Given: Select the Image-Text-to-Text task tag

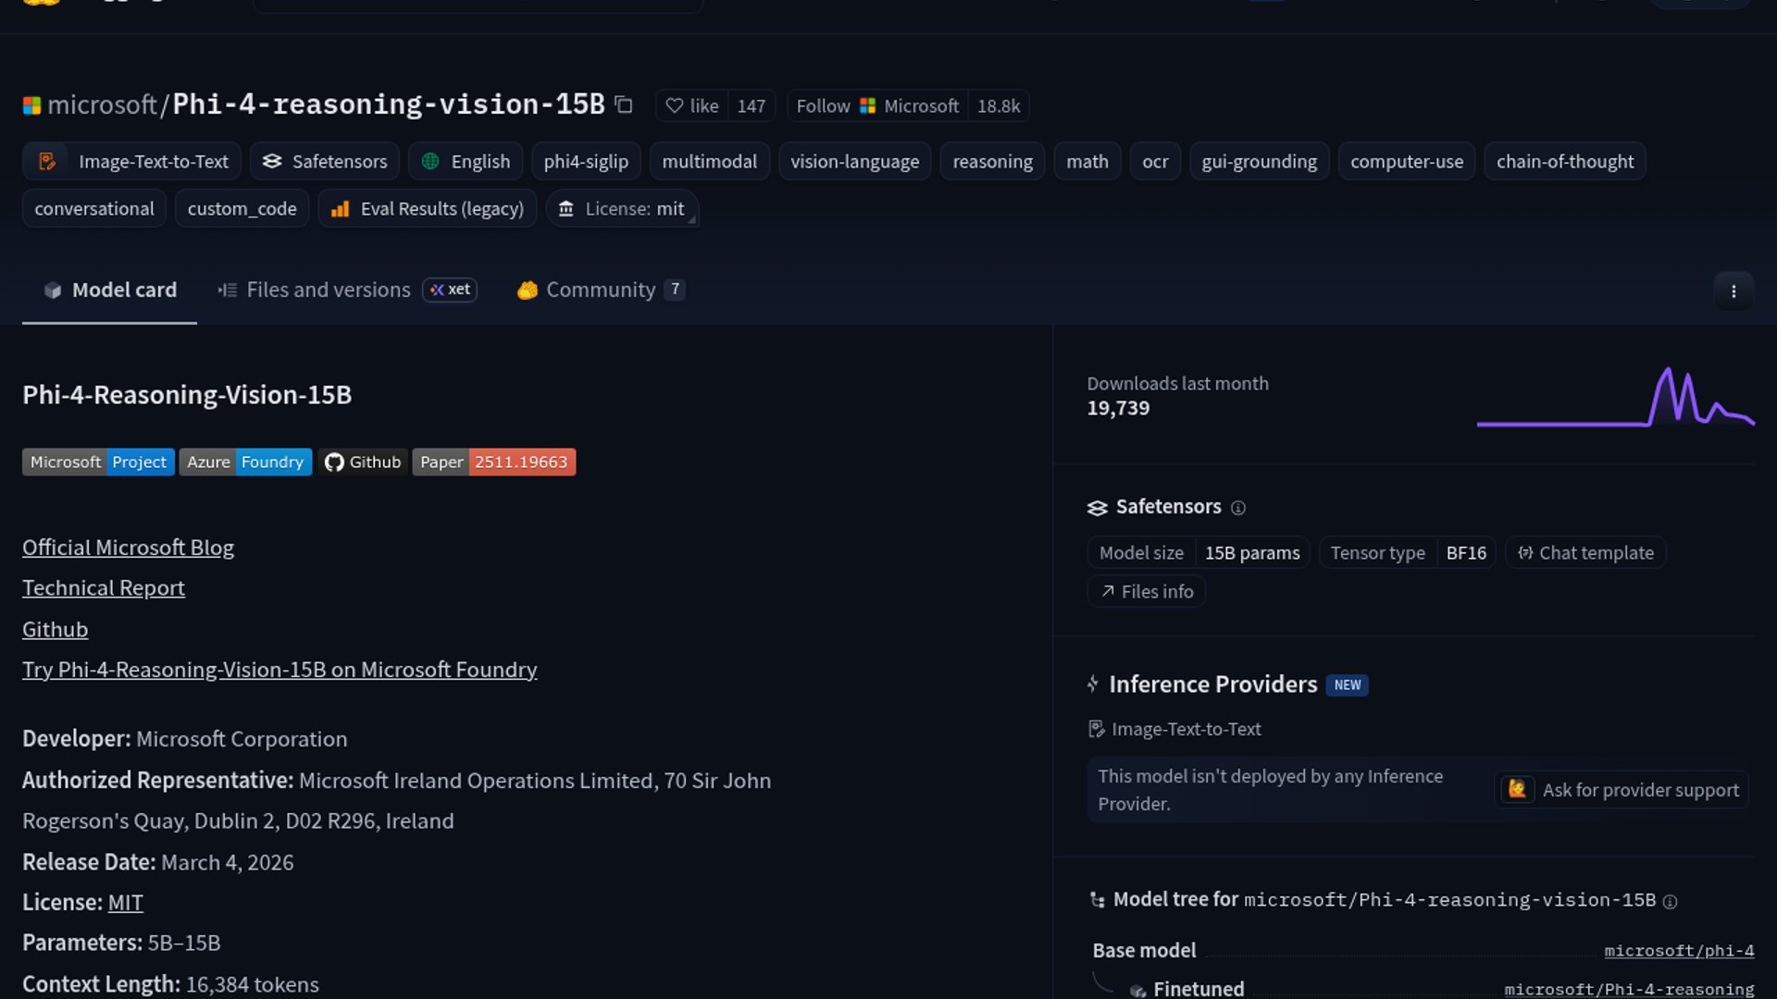Looking at the screenshot, I should point(132,162).
